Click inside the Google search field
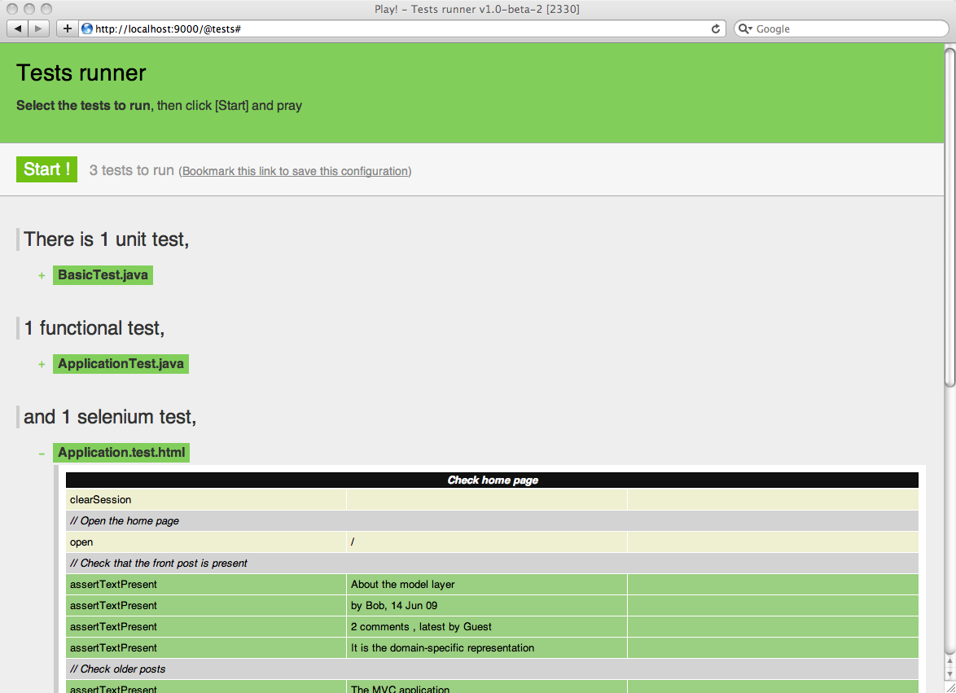 point(847,29)
